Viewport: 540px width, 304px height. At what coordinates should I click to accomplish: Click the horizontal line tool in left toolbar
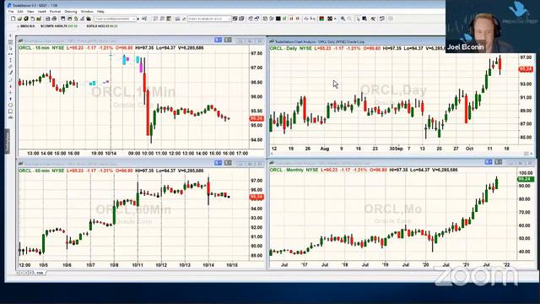tap(10, 54)
